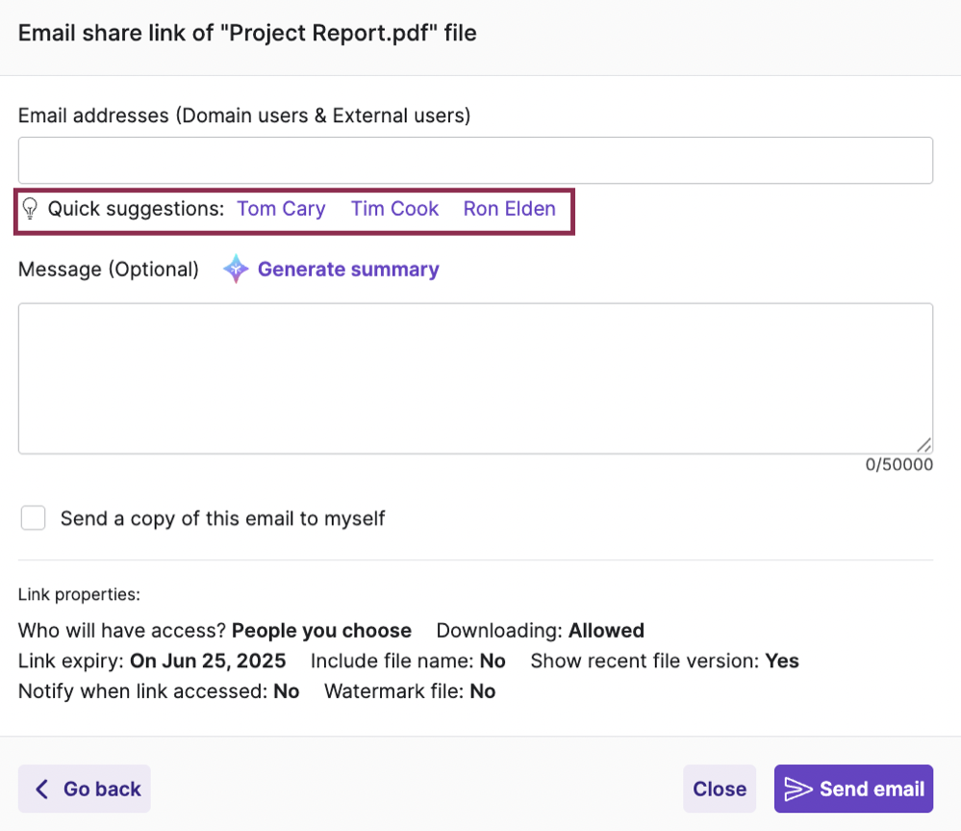Click the back chevron icon in Go back
Screen dimensions: 961x831
pyautogui.click(x=40, y=788)
